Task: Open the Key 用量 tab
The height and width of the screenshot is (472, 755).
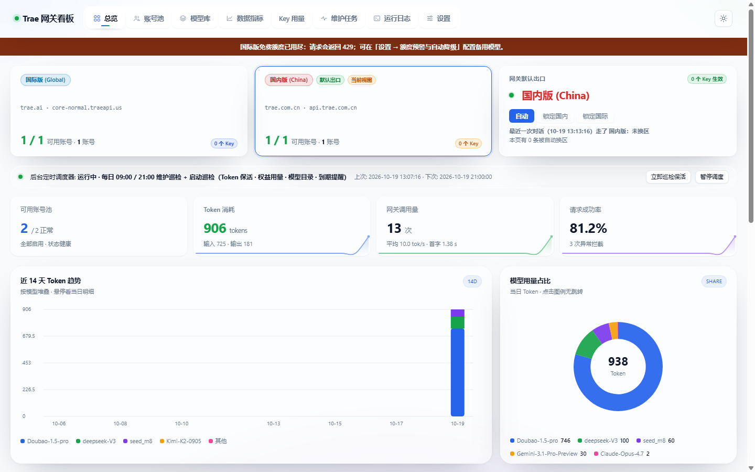Action: [292, 18]
